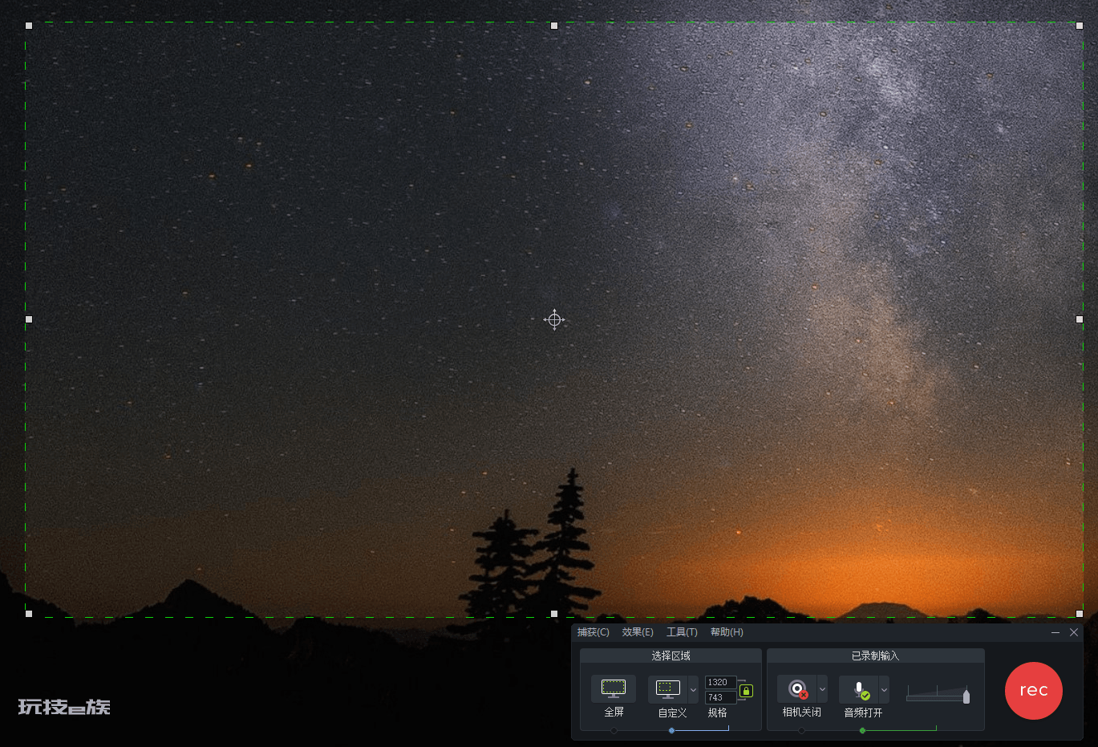Click the top-left selection corner handle
The height and width of the screenshot is (747, 1098).
click(29, 26)
